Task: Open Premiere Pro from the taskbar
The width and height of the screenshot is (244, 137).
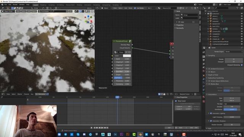Action: coord(122,134)
